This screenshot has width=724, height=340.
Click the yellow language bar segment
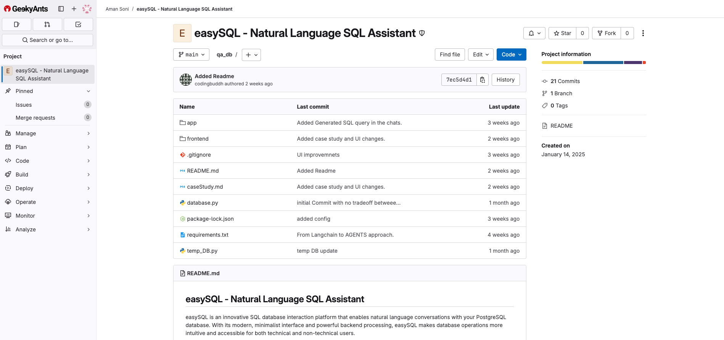[562, 63]
